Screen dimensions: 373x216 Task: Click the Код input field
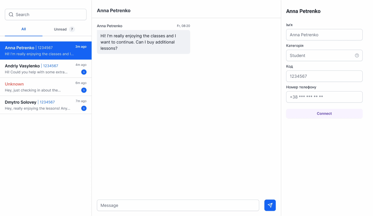tap(324, 76)
